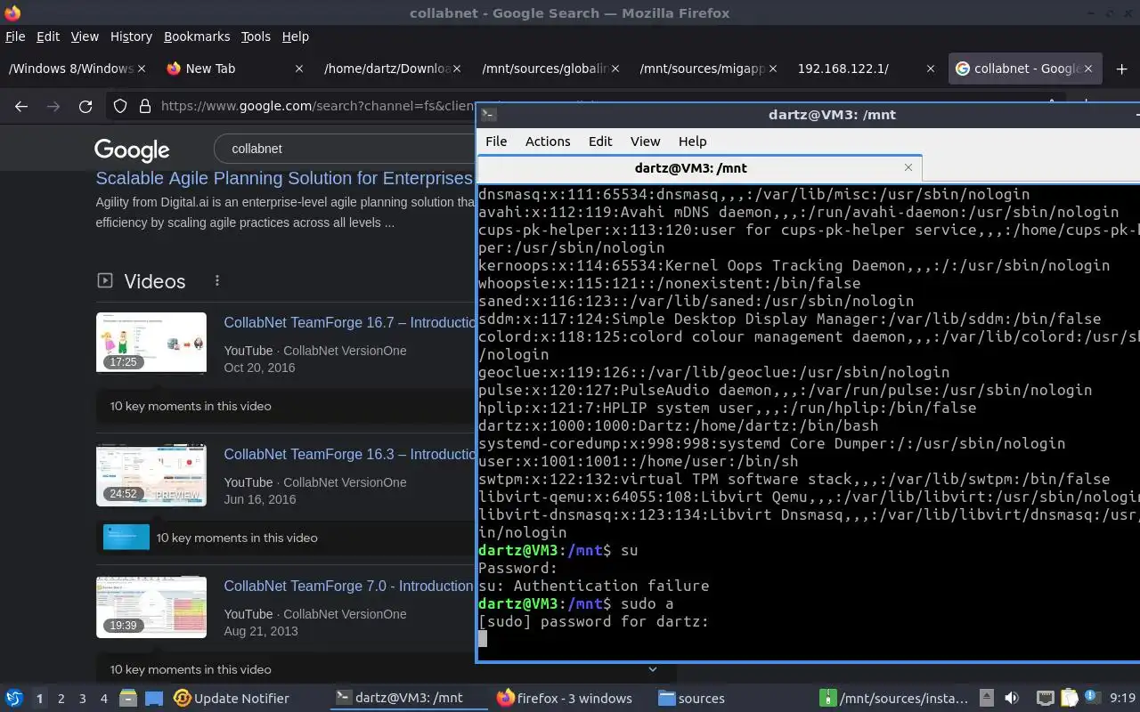
Task: Click the Firefox URL address bar
Action: click(316, 106)
